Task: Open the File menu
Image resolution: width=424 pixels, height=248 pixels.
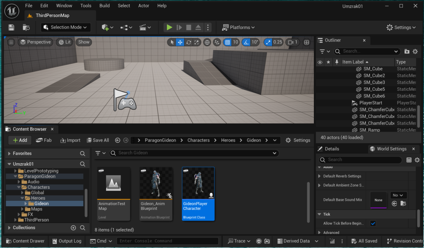Action: [29, 6]
